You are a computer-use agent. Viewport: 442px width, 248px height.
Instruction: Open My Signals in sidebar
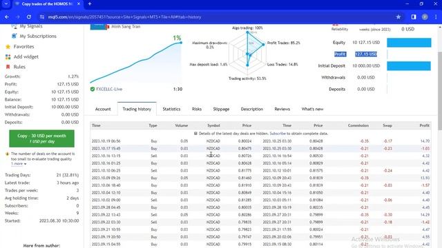pyautogui.click(x=31, y=26)
